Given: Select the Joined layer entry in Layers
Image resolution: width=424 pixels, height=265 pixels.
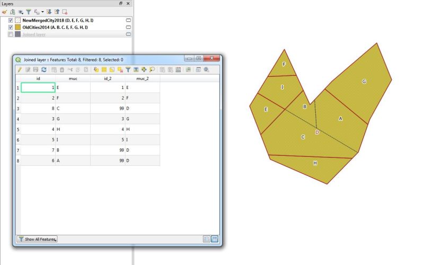Looking at the screenshot, I should tap(34, 34).
